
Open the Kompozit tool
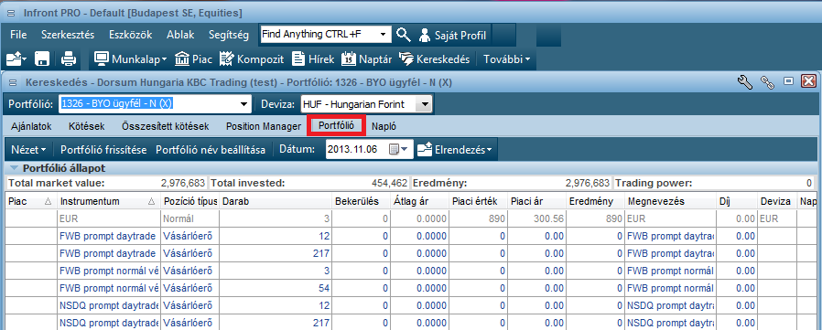point(252,59)
